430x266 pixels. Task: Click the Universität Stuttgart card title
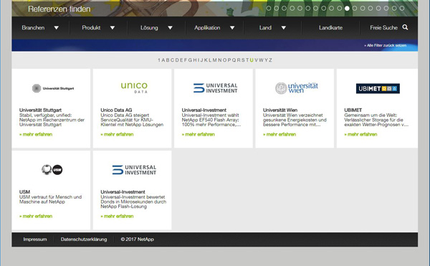[x=40, y=110]
